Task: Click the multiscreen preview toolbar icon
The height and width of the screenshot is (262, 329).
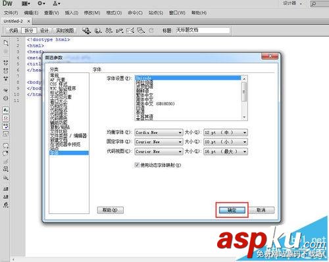Action: (86, 30)
